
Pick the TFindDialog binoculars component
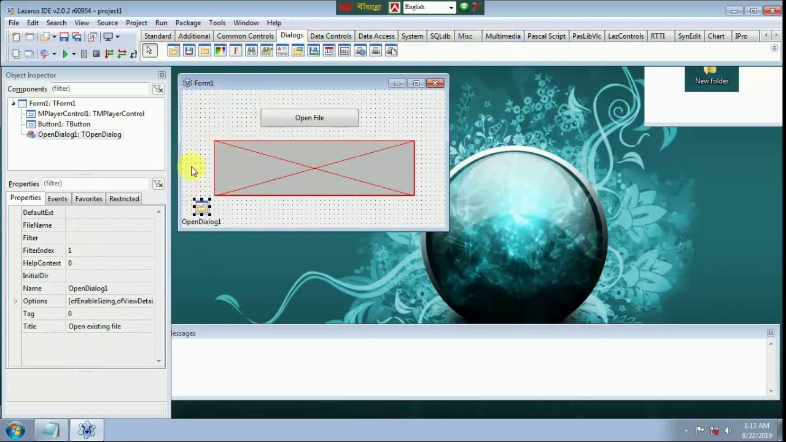(251, 50)
